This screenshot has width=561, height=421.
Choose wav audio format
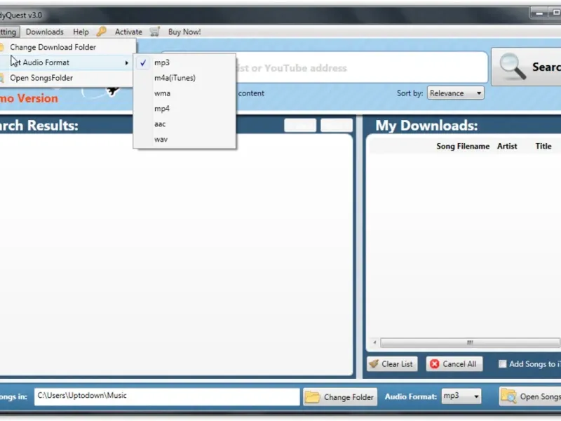coord(184,140)
